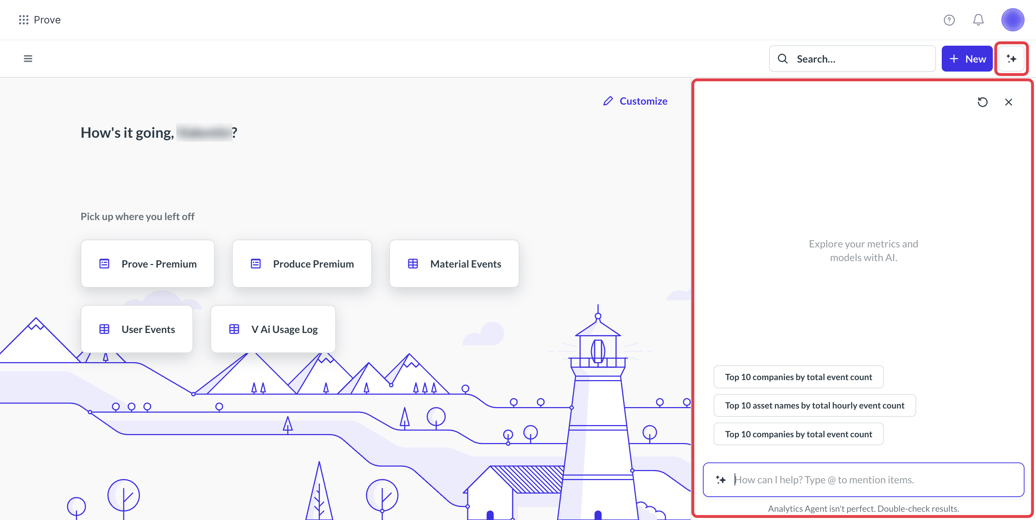This screenshot has width=1036, height=520.
Task: Open the Material Events table card
Action: 454,264
